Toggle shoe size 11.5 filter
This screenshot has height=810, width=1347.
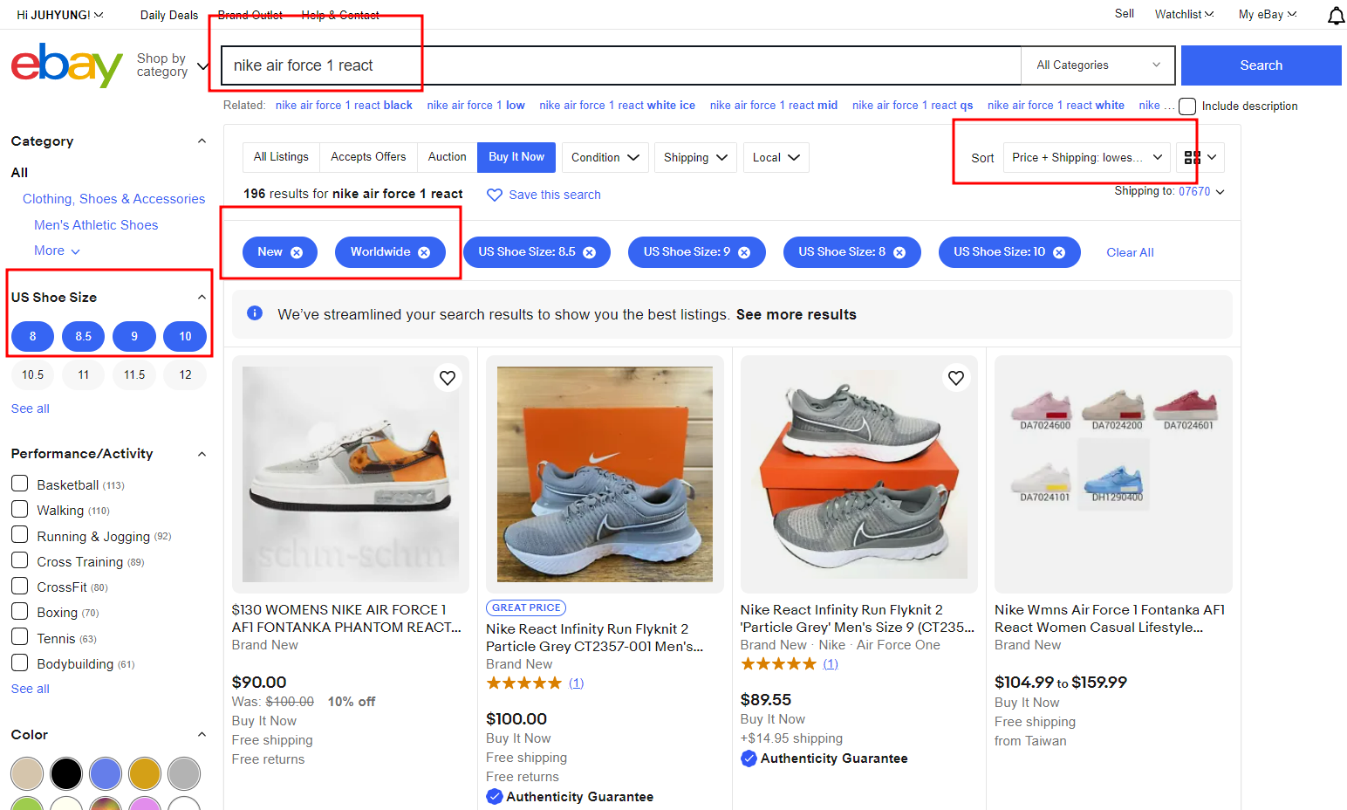click(x=134, y=374)
